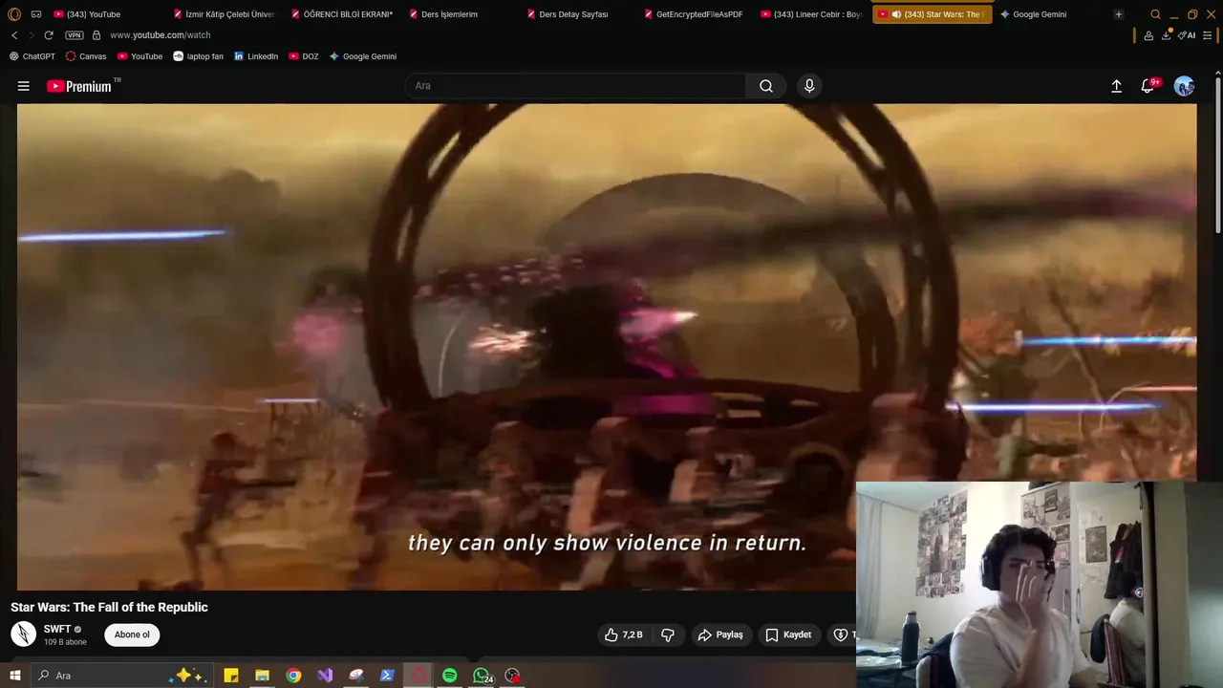Image resolution: width=1223 pixels, height=688 pixels.
Task: Open the browser downloads panel
Action: [x=1168, y=35]
